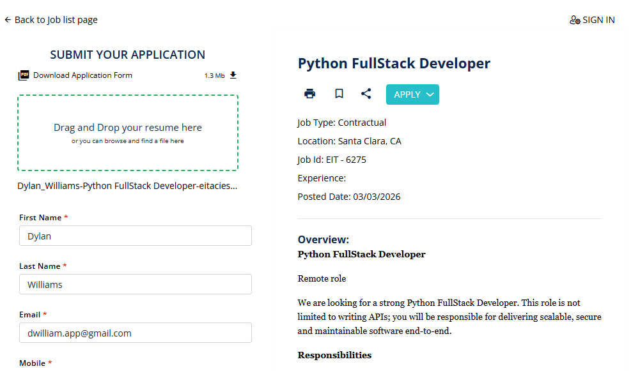Share the job using the share icon
The height and width of the screenshot is (371, 631).
coord(366,94)
